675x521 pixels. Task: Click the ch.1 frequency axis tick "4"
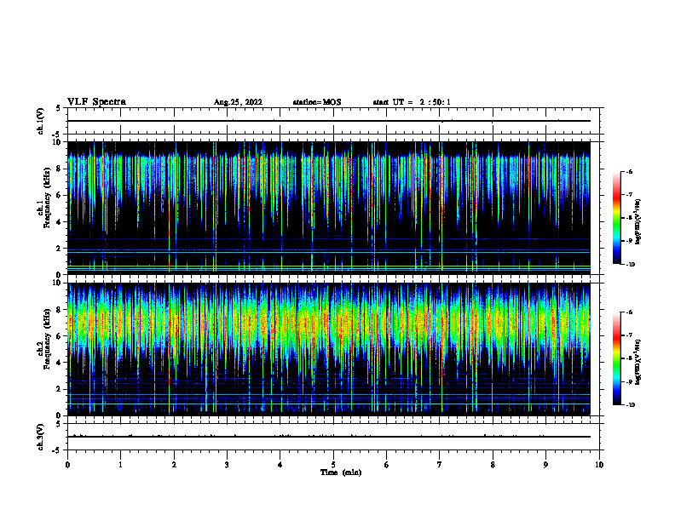[60, 222]
